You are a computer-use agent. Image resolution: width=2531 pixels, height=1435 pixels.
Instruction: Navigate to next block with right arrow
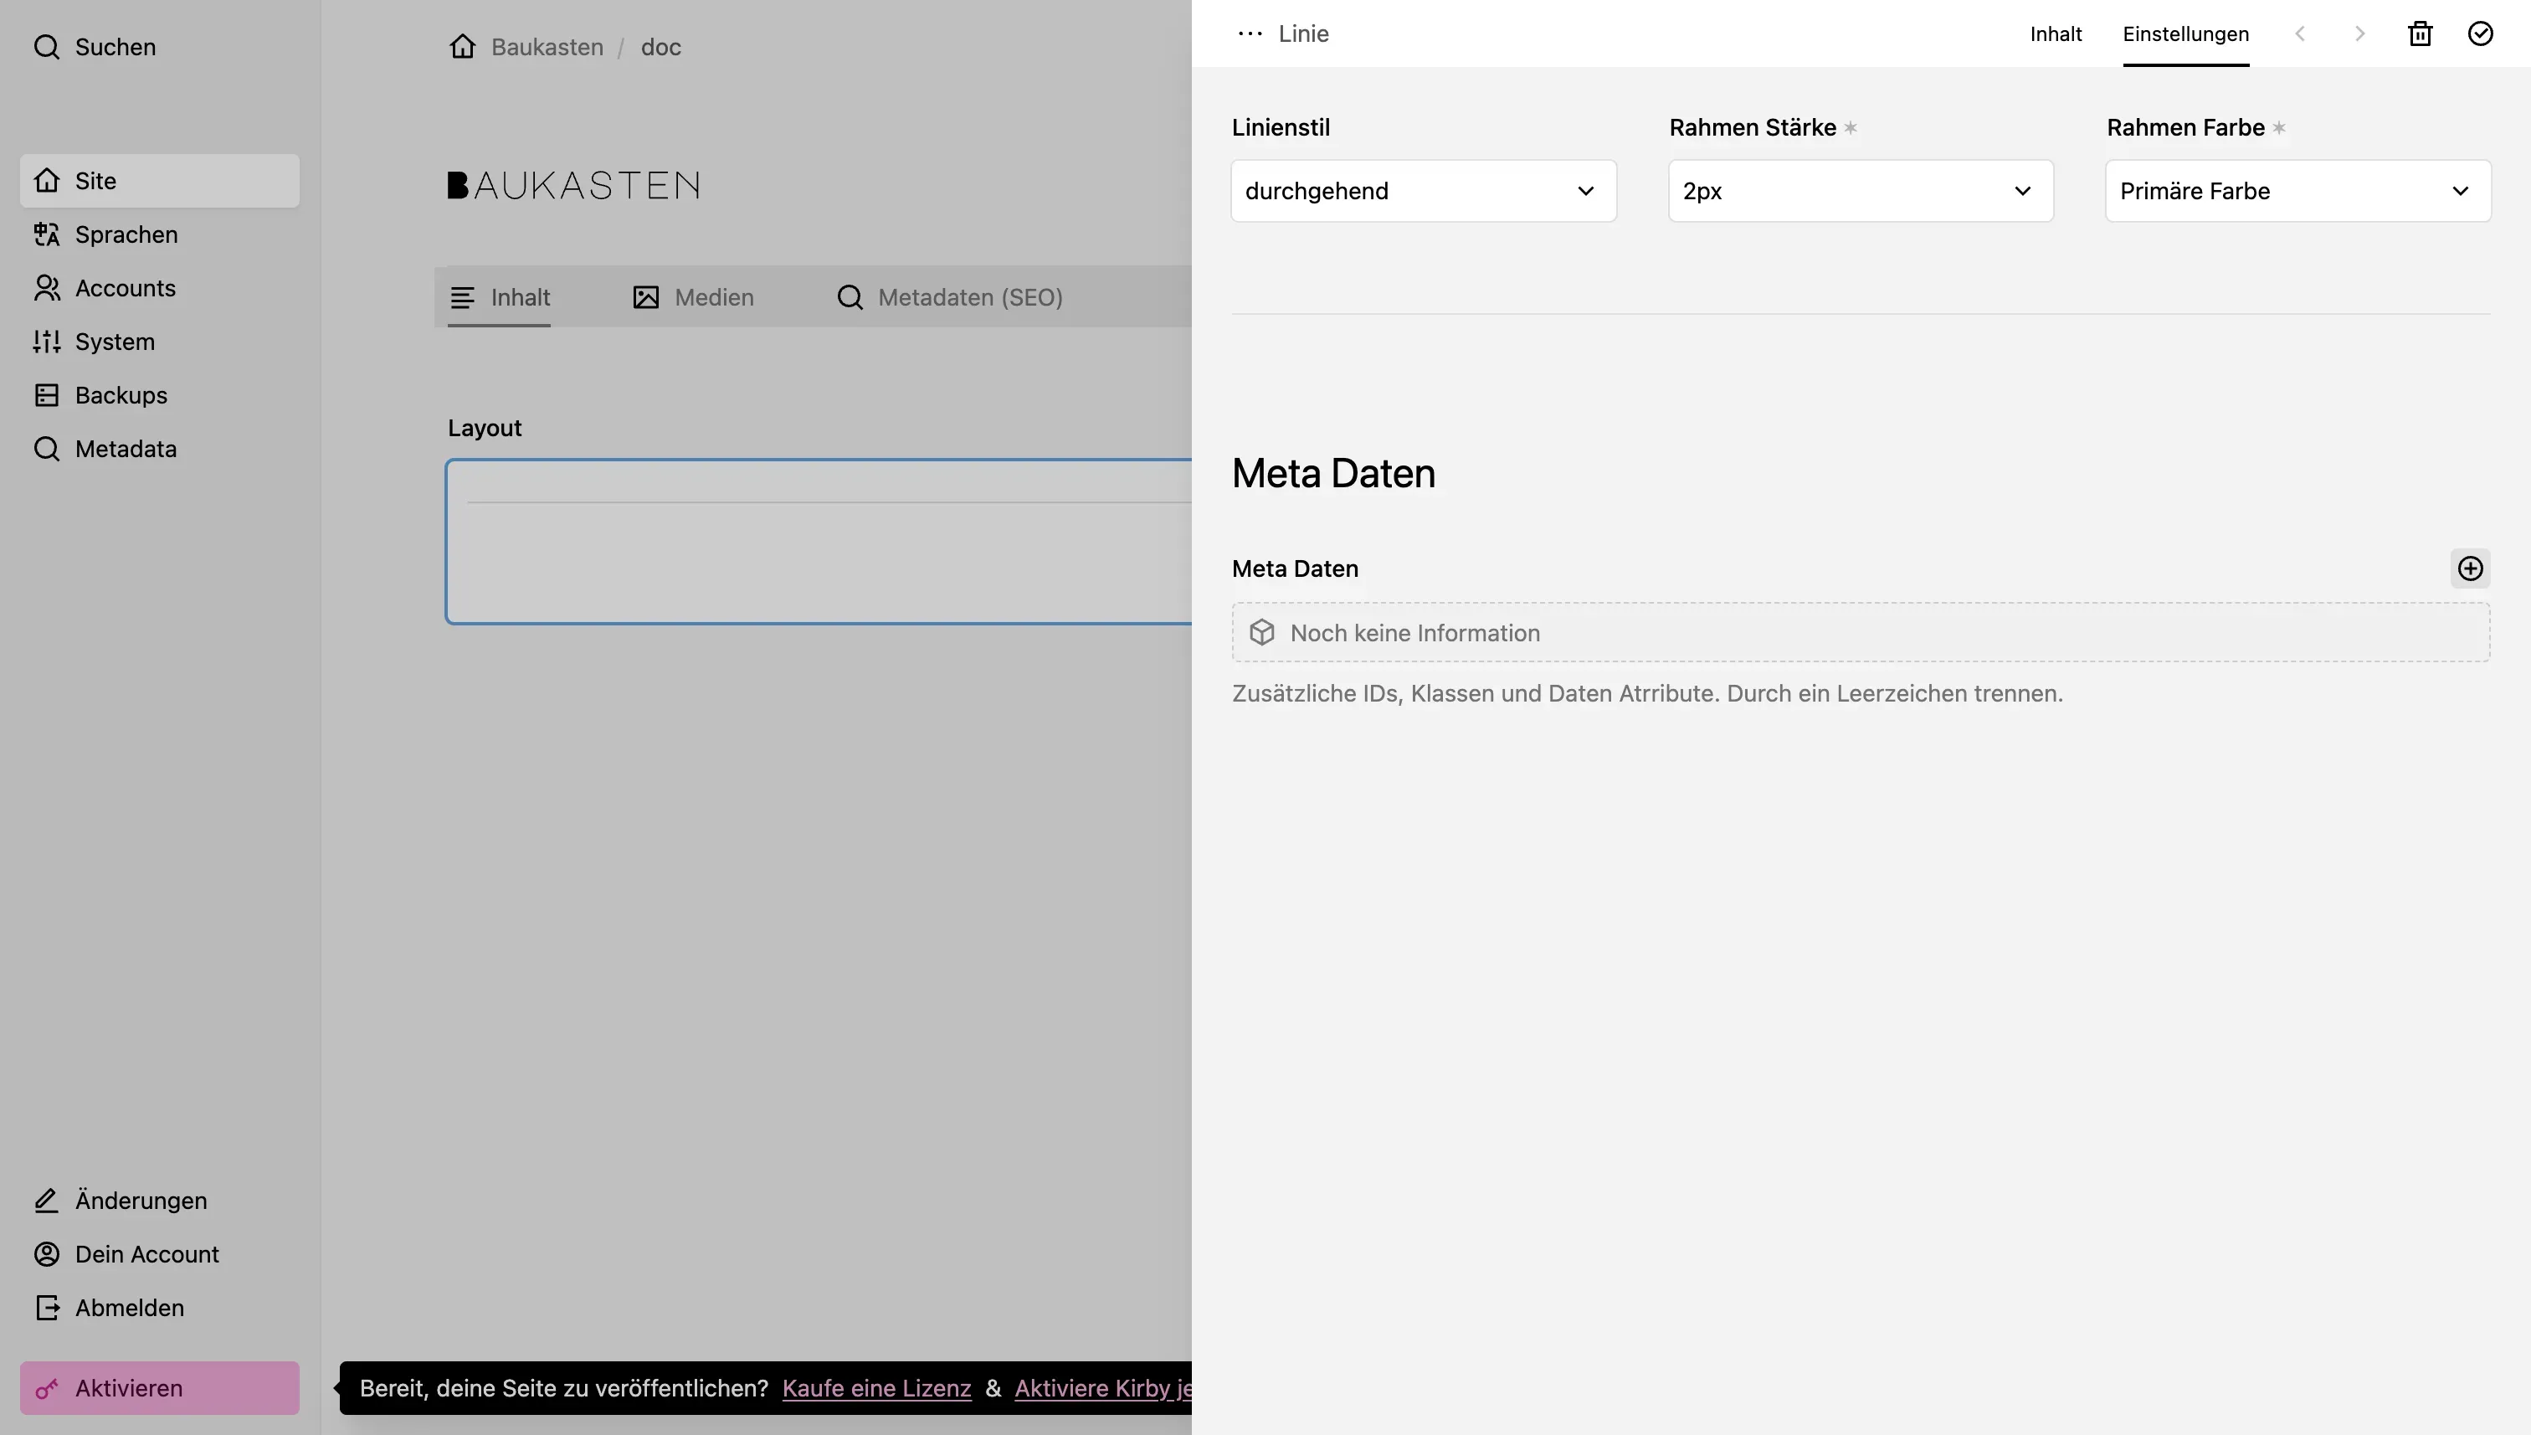[x=2360, y=33]
